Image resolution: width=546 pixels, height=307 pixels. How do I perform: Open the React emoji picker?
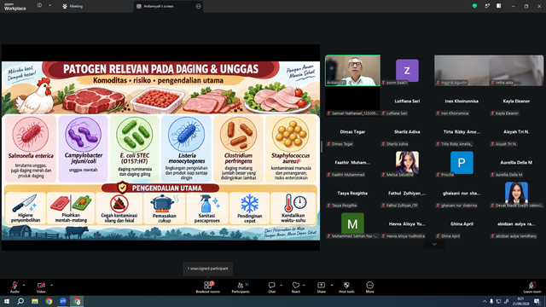[x=296, y=287]
